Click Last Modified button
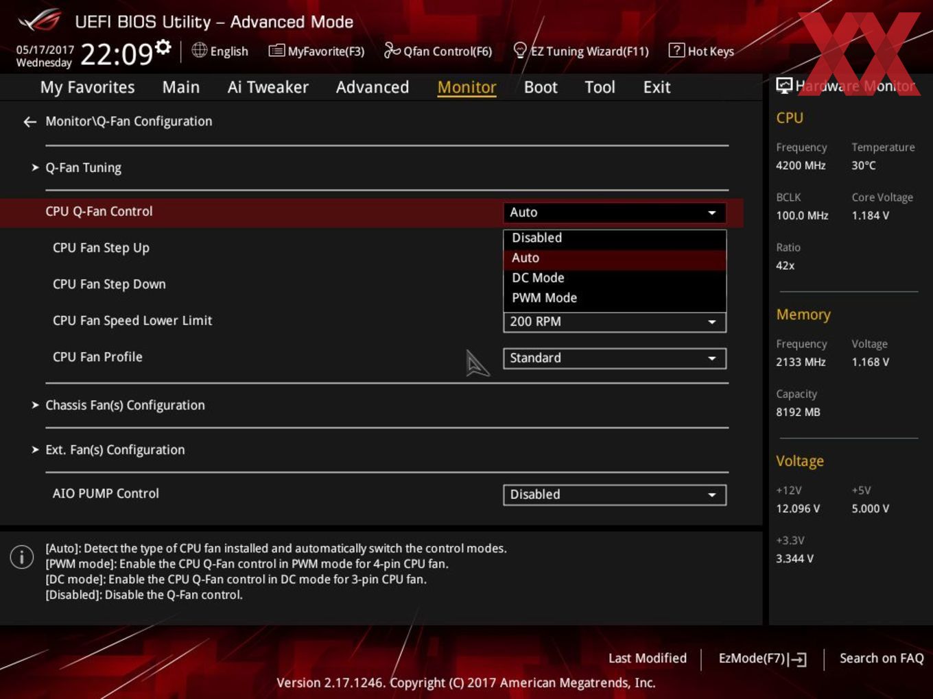Viewport: 933px width, 699px height. [x=647, y=658]
